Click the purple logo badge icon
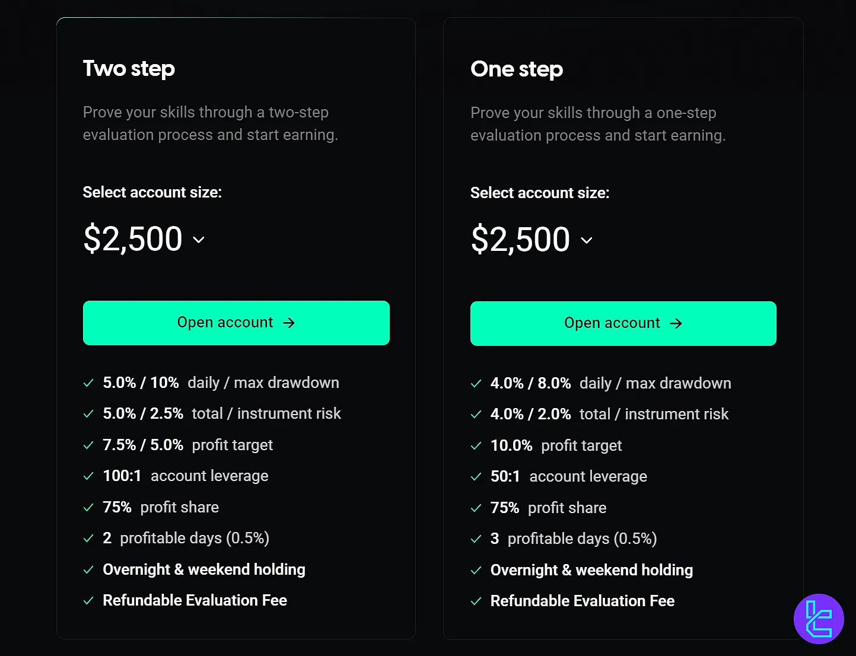The height and width of the screenshot is (656, 856). 819,619
